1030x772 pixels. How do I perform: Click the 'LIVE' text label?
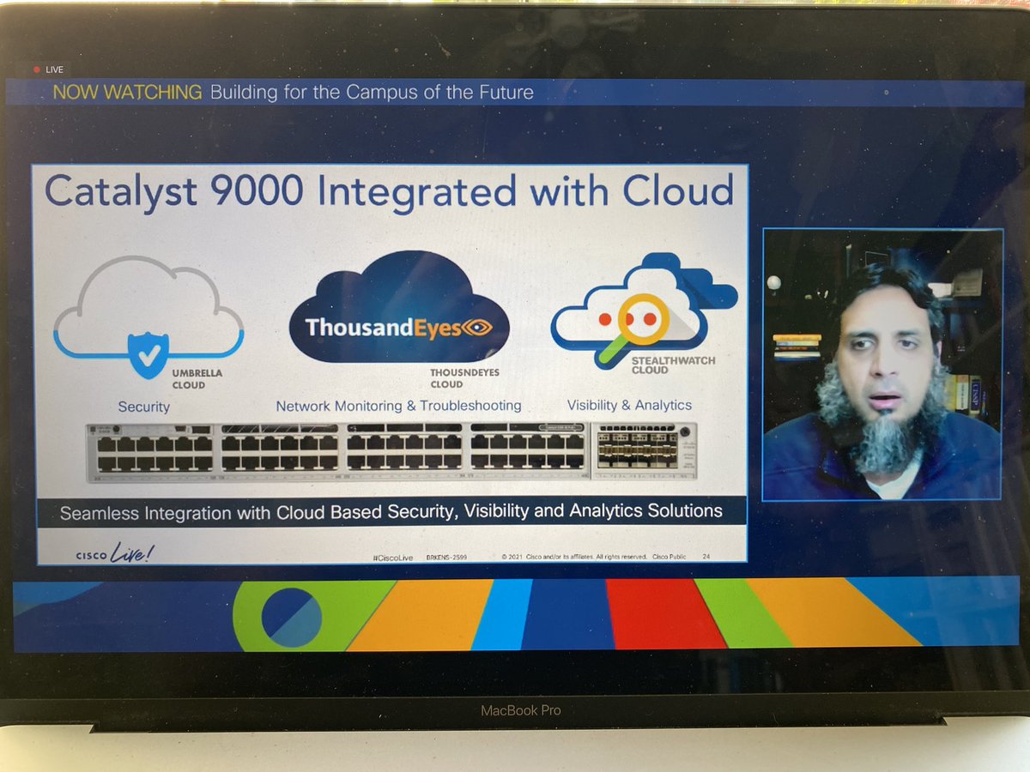55,69
